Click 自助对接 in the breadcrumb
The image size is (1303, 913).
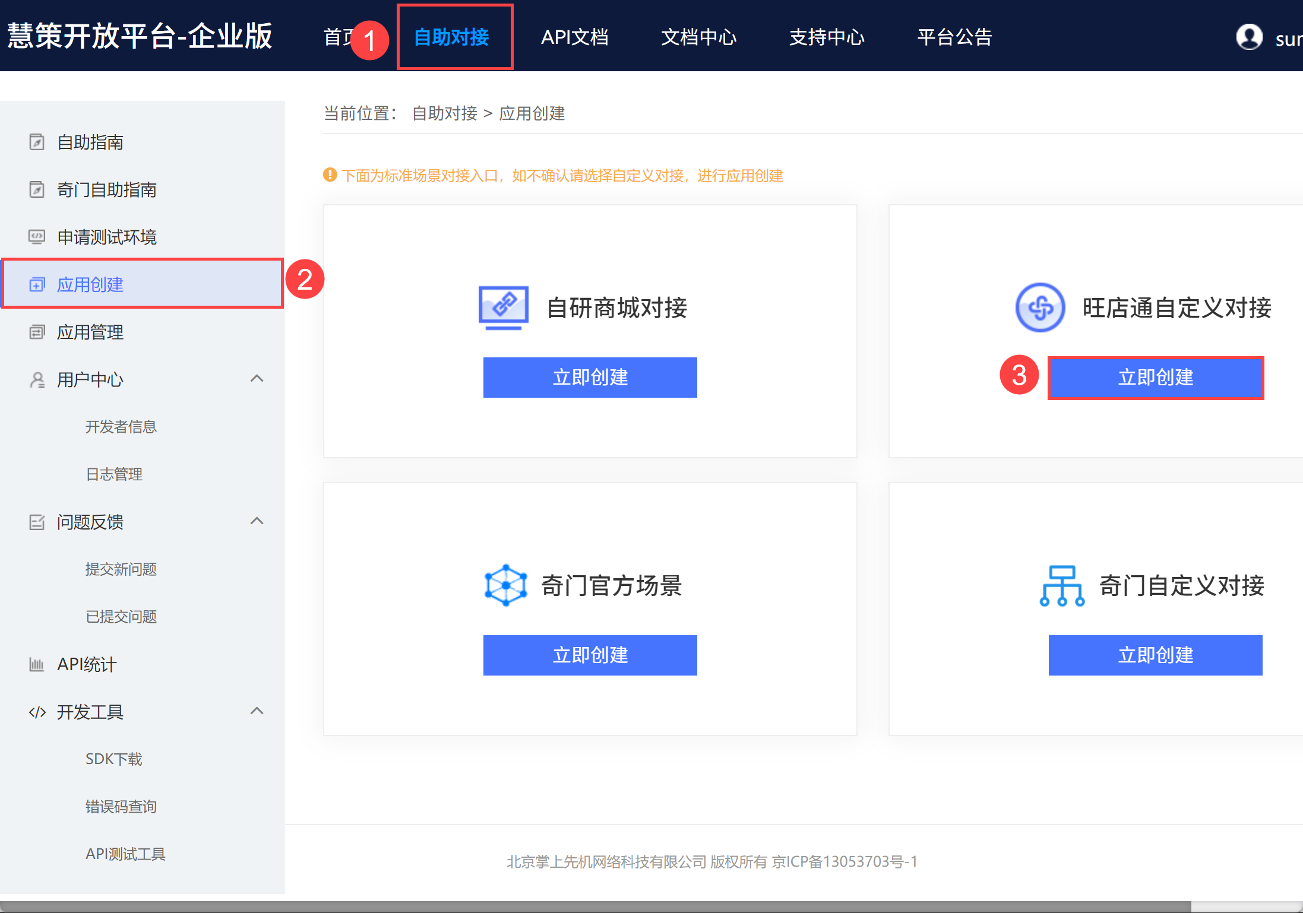click(x=445, y=113)
